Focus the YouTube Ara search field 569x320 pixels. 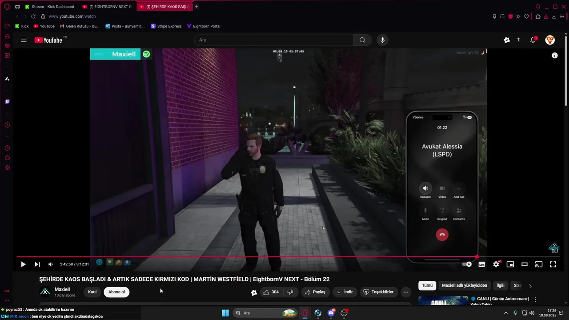coord(273,40)
